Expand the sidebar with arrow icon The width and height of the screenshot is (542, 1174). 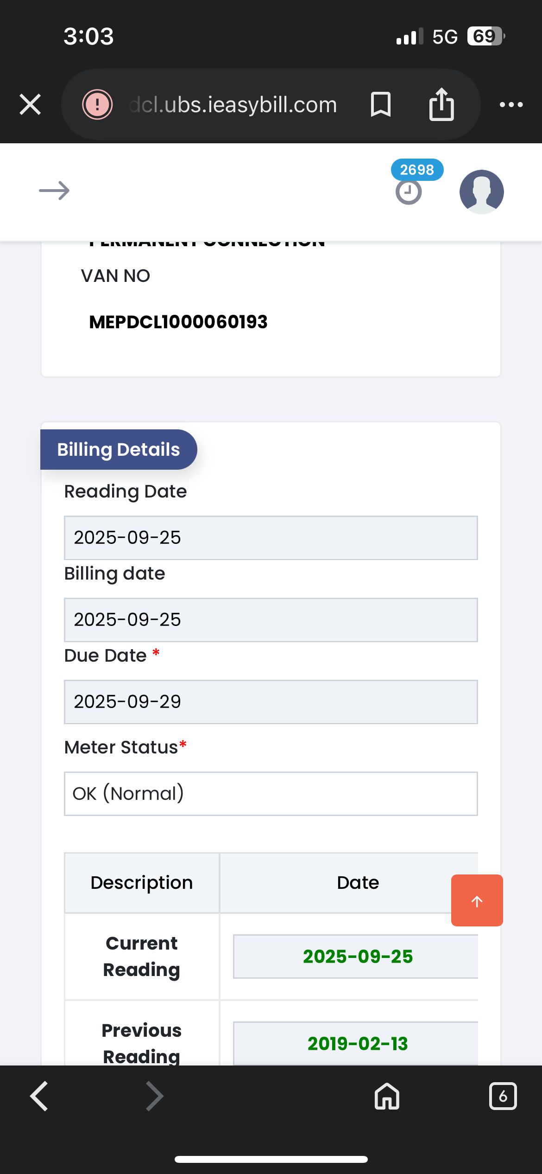[x=54, y=191]
